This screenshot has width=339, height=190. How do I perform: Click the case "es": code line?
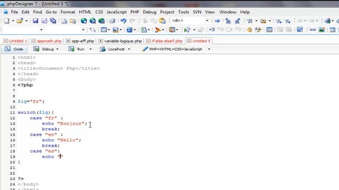pyautogui.click(x=44, y=151)
